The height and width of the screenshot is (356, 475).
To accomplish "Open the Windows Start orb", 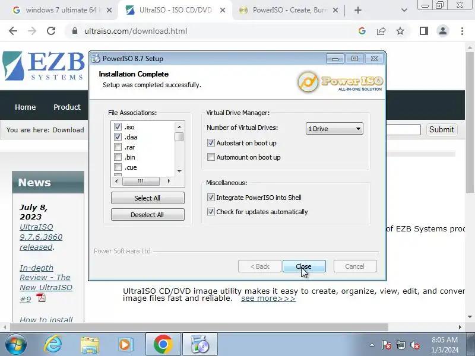I will [16, 345].
